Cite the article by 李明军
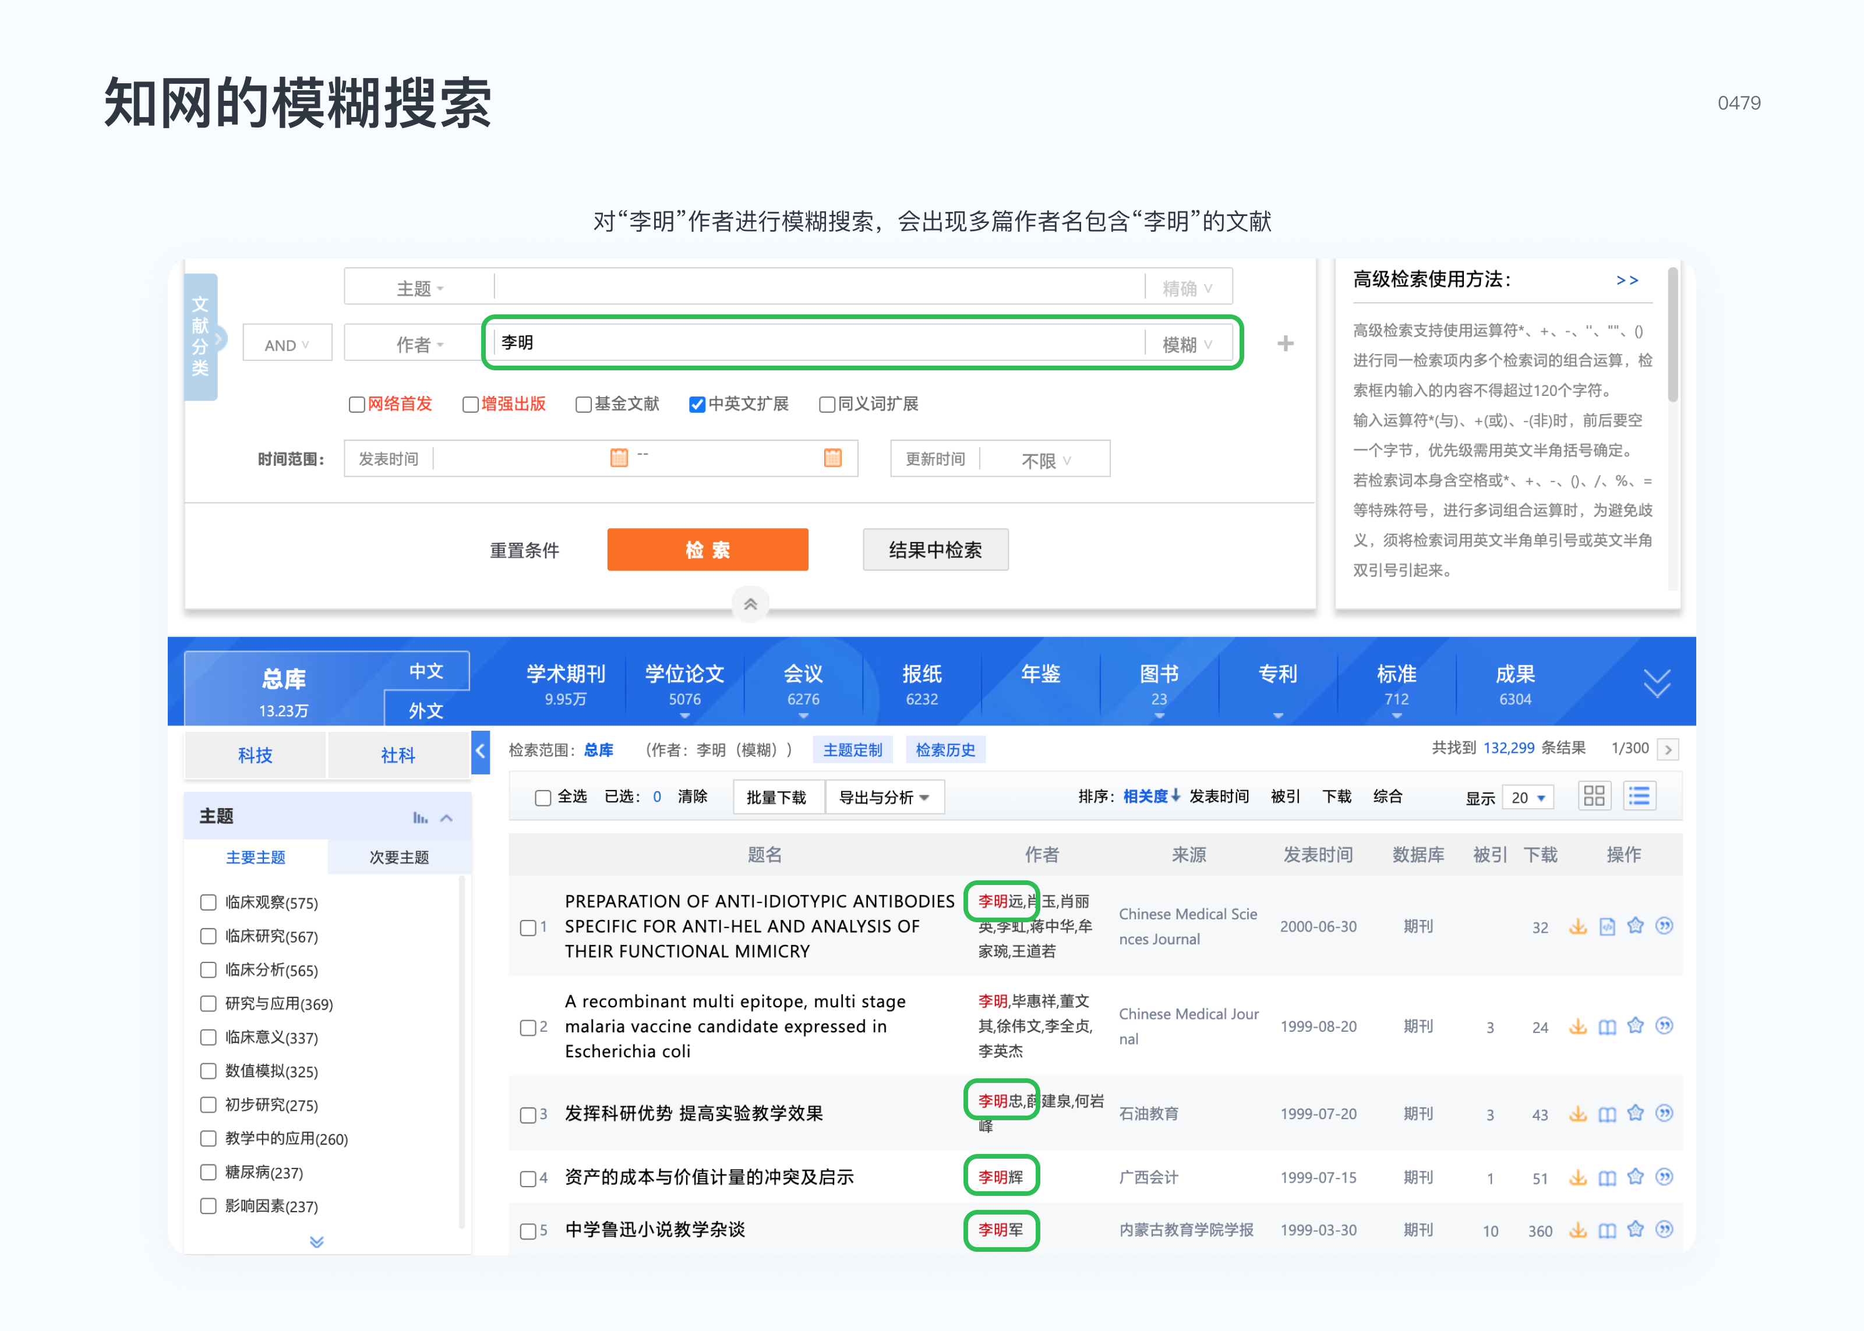The image size is (1864, 1331). click(x=1664, y=1230)
